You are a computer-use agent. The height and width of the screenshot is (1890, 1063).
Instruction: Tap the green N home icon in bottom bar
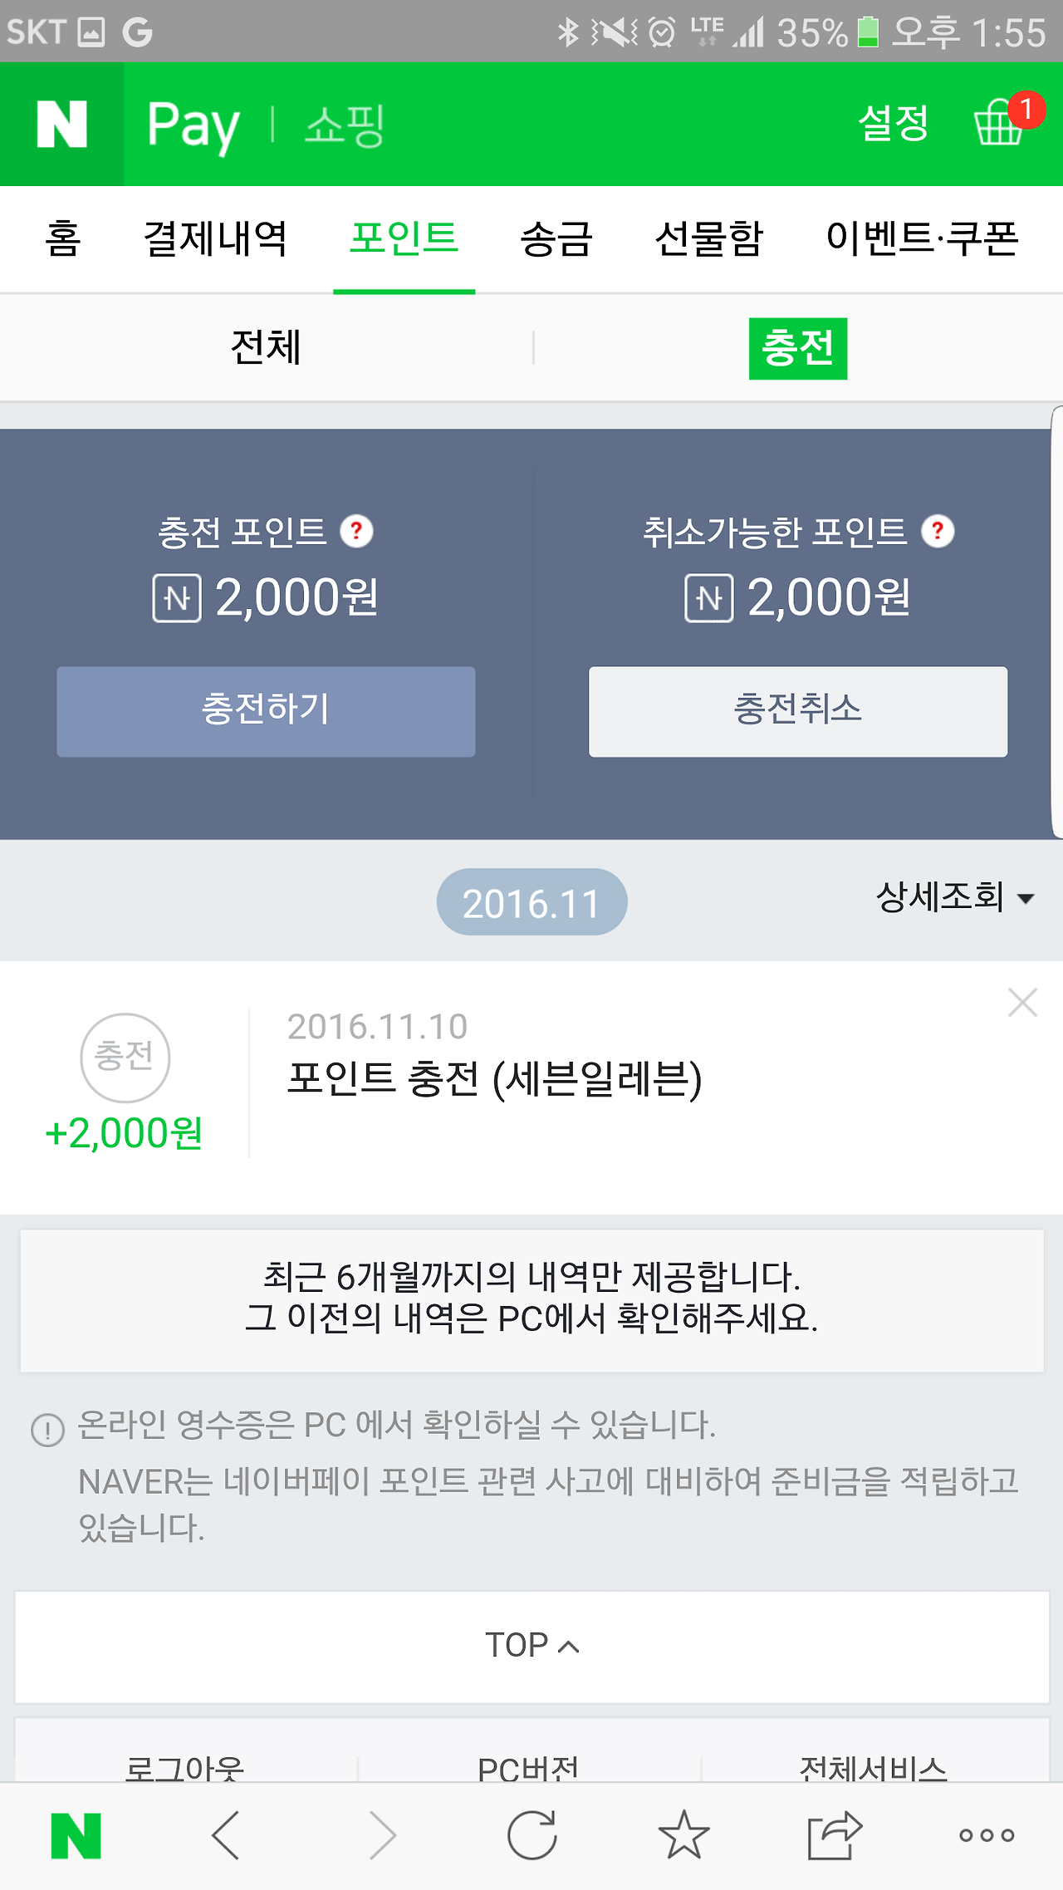pos(76,1836)
